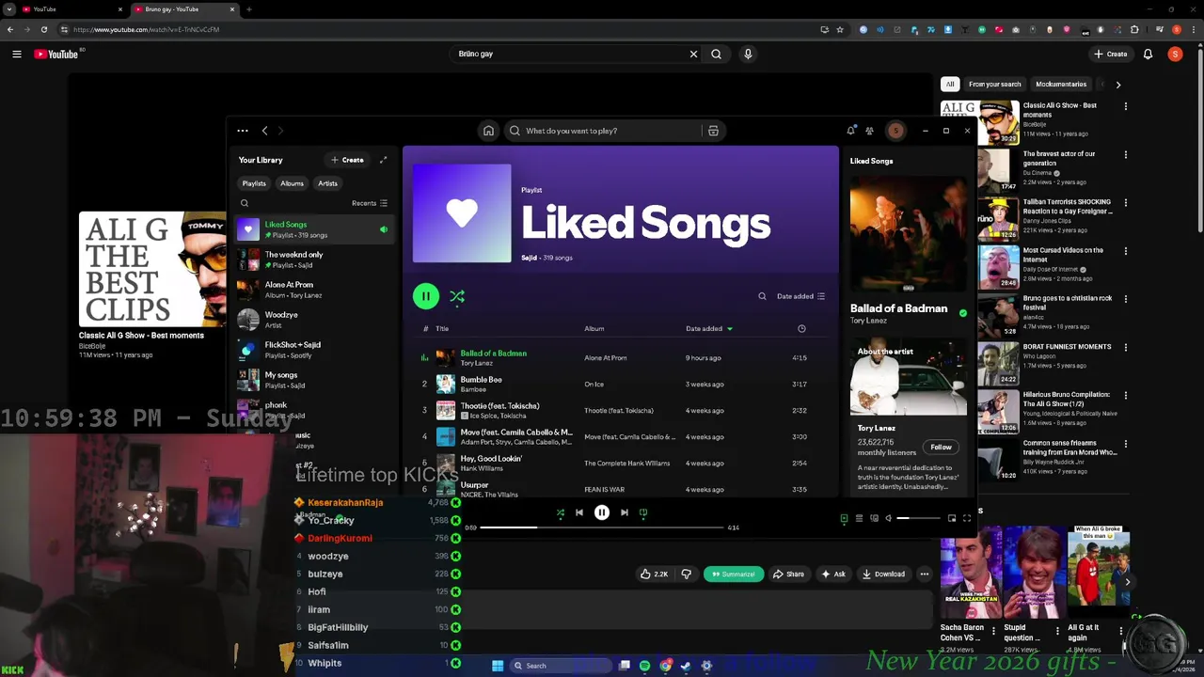Open Spotify three-dots menu
Image resolution: width=1204 pixels, height=677 pixels.
point(243,131)
